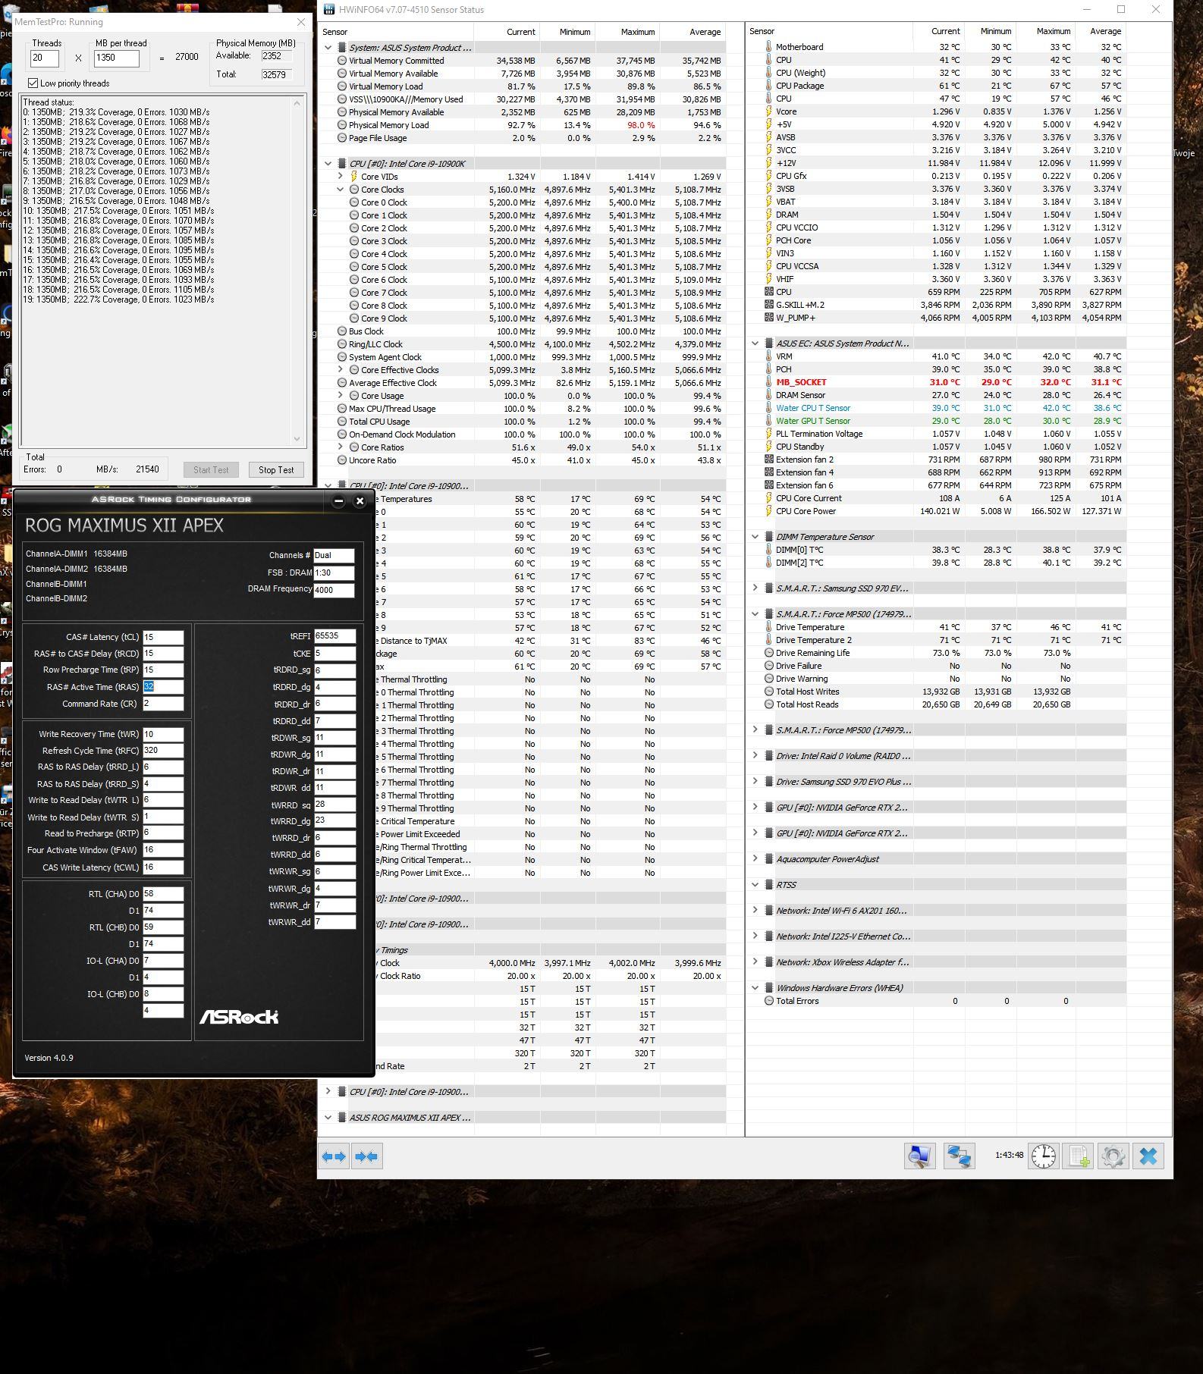Screen dimensions: 1203x1374
Task: Click the Physical Memory Load row icon
Action: point(342,125)
